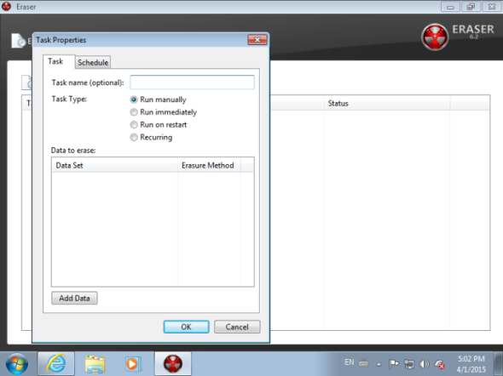The width and height of the screenshot is (503, 376).
Task: Click the Eraser radiation logo in header
Action: [435, 37]
